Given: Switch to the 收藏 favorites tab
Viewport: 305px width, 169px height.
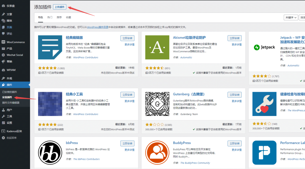Looking at the screenshot, I should [69, 17].
